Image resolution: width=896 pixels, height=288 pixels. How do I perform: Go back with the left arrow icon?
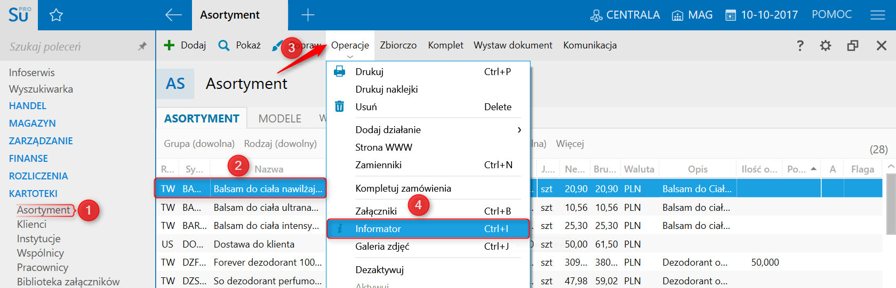point(173,15)
